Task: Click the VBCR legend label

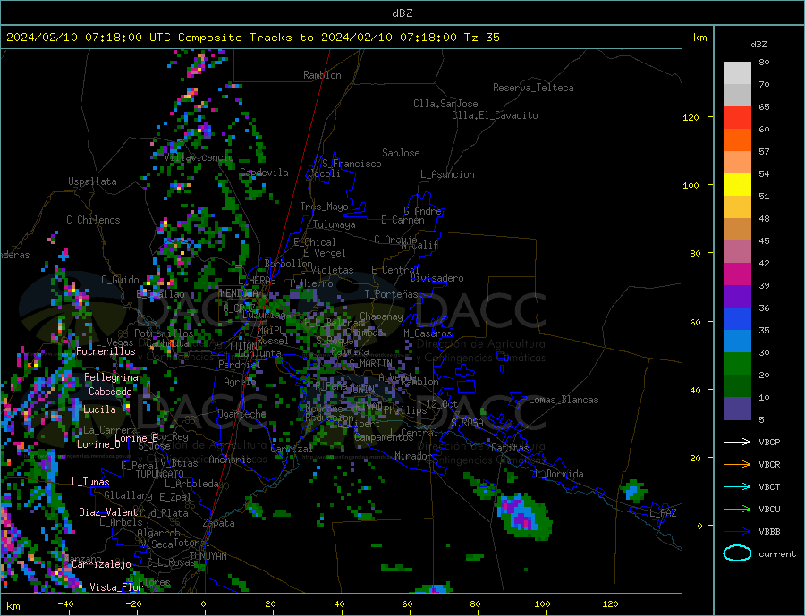Action: click(769, 465)
